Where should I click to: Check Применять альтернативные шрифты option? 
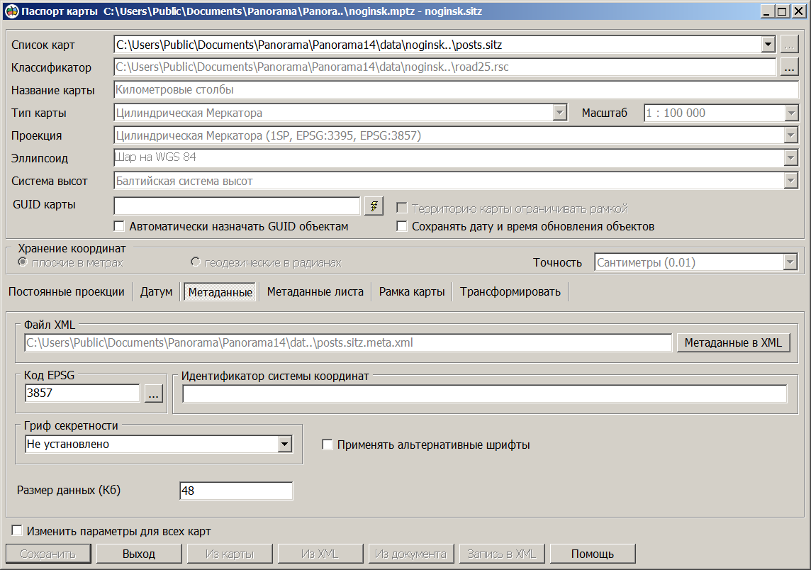click(x=328, y=445)
